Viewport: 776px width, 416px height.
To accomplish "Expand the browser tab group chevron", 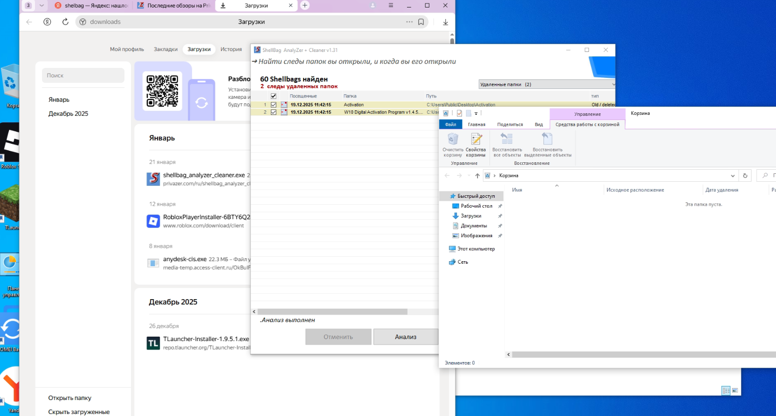I will click(41, 5).
